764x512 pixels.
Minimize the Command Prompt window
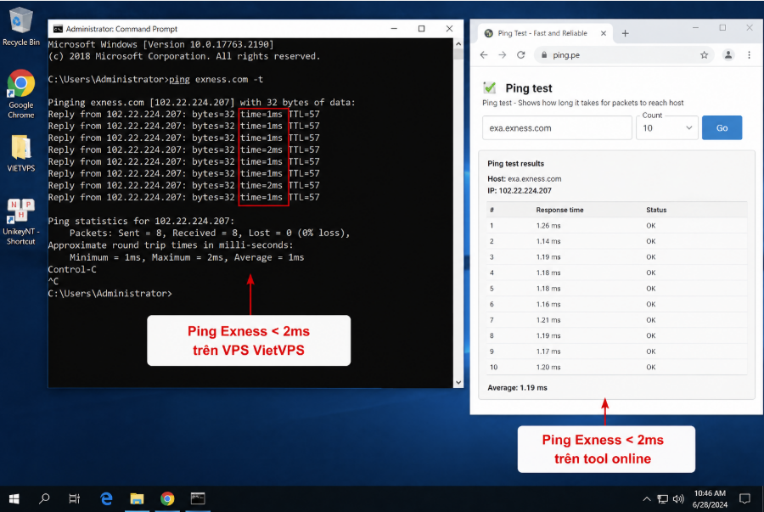click(x=394, y=29)
